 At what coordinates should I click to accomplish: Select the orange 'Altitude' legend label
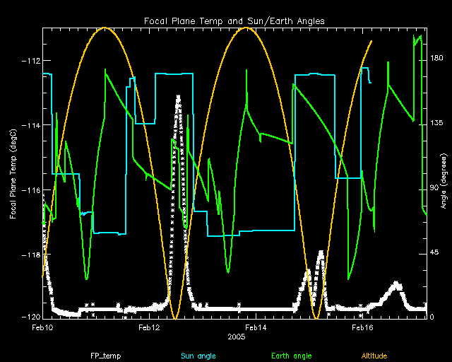[x=376, y=354]
